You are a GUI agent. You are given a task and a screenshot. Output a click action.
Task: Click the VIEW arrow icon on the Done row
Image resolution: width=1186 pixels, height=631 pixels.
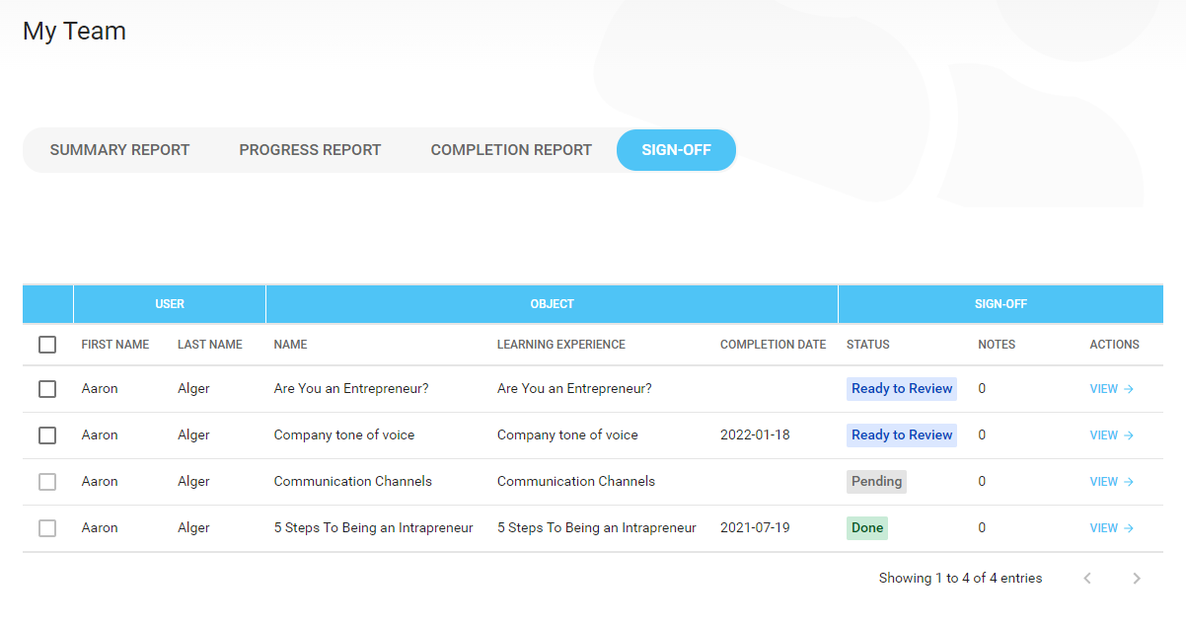(1131, 527)
